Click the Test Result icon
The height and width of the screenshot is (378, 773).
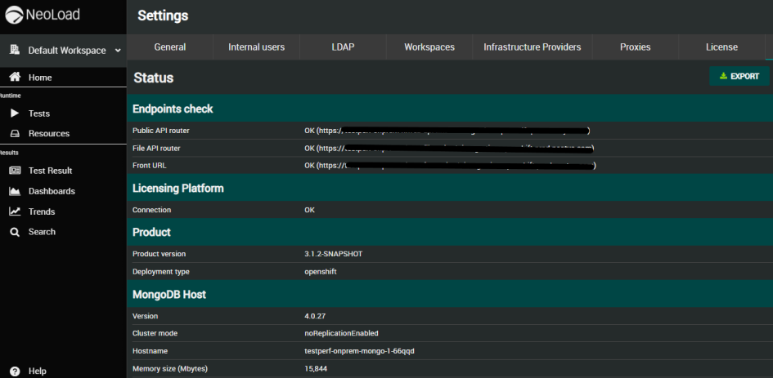(14, 171)
